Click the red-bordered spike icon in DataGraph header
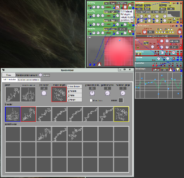The width and height of the screenshot is (184, 178). (x=171, y=70)
